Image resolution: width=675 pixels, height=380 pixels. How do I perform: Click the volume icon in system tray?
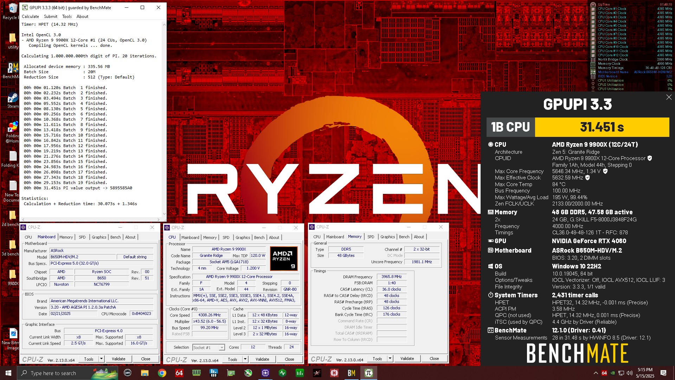click(x=629, y=373)
